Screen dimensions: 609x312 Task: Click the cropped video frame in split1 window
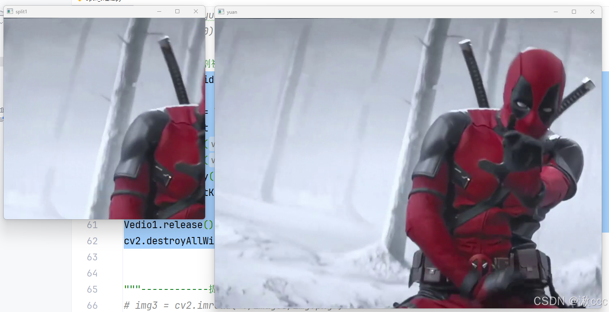click(x=104, y=119)
